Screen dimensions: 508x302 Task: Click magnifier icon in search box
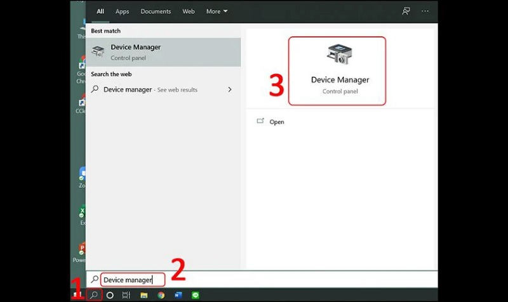pos(95,279)
